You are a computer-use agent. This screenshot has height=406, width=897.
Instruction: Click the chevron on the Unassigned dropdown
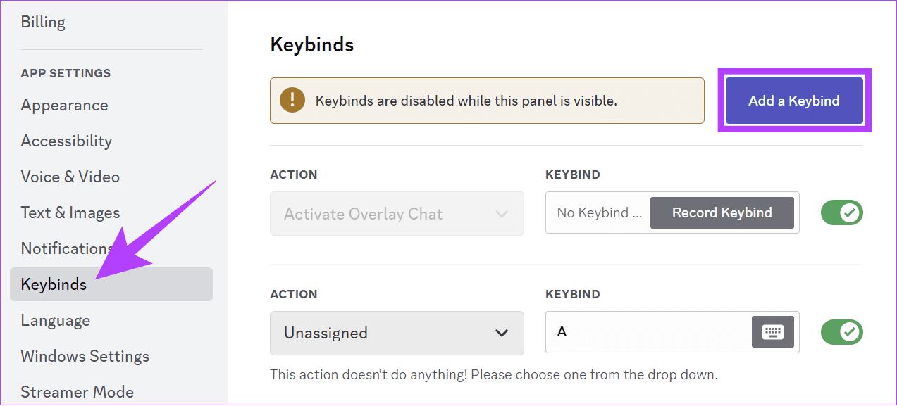coord(502,333)
